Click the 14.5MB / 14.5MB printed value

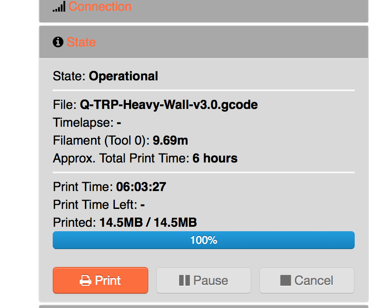148,222
